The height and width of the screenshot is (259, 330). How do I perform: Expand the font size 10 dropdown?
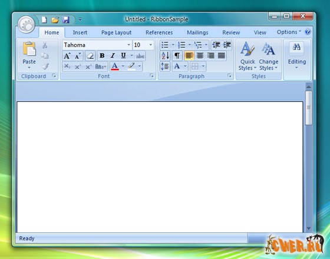click(x=150, y=45)
